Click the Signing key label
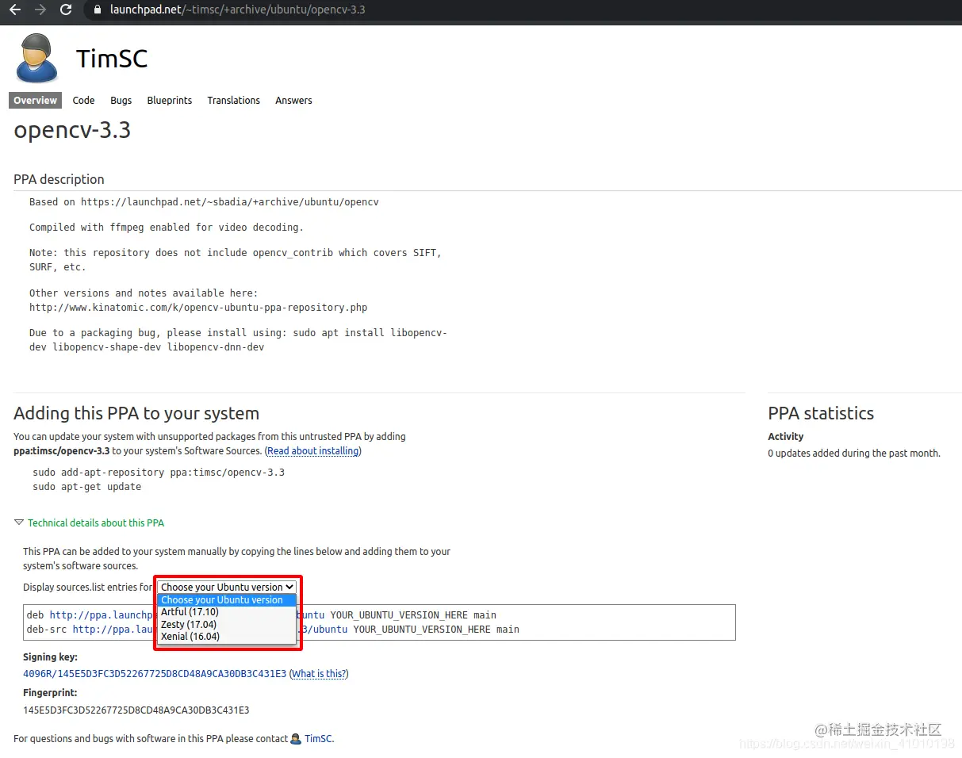 click(x=50, y=657)
